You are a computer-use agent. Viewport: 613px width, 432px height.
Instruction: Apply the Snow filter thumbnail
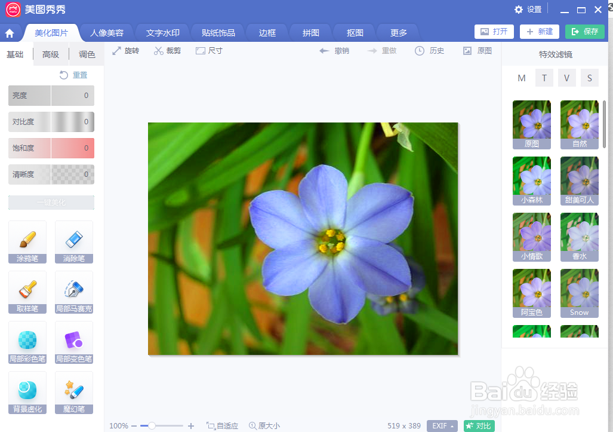[x=580, y=293]
